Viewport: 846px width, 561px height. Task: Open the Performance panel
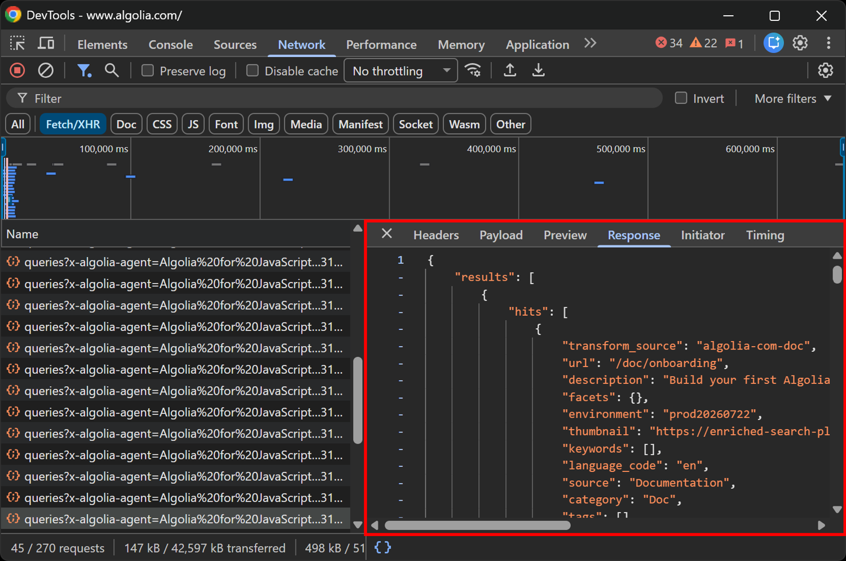click(381, 44)
